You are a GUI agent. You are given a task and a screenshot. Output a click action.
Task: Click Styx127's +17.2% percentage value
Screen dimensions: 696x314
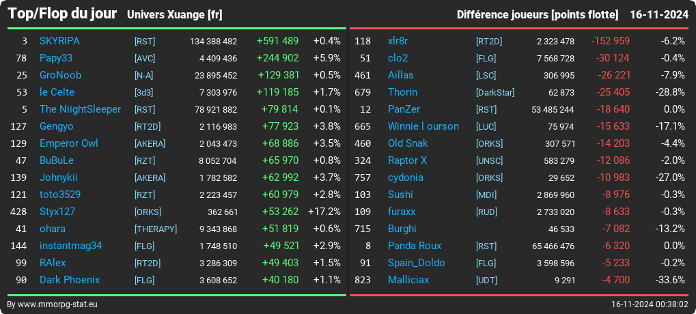tap(324, 212)
